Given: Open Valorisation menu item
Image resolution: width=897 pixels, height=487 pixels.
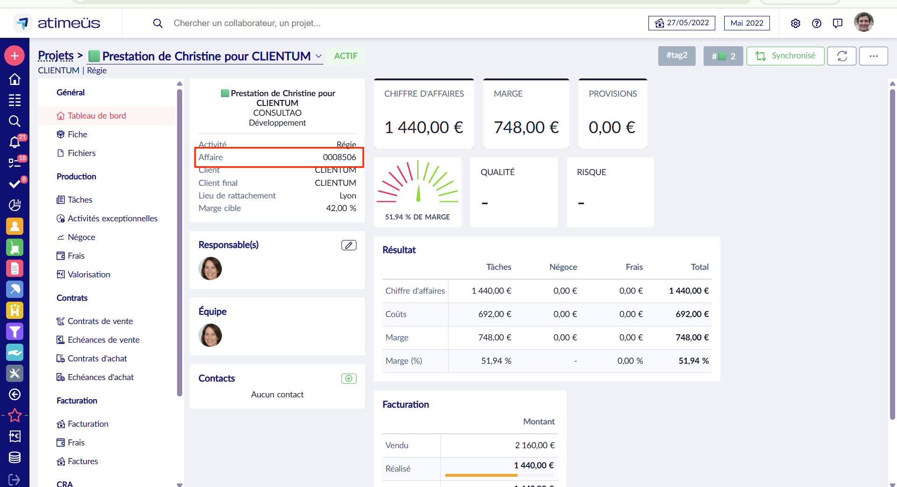Looking at the screenshot, I should (107, 275).
